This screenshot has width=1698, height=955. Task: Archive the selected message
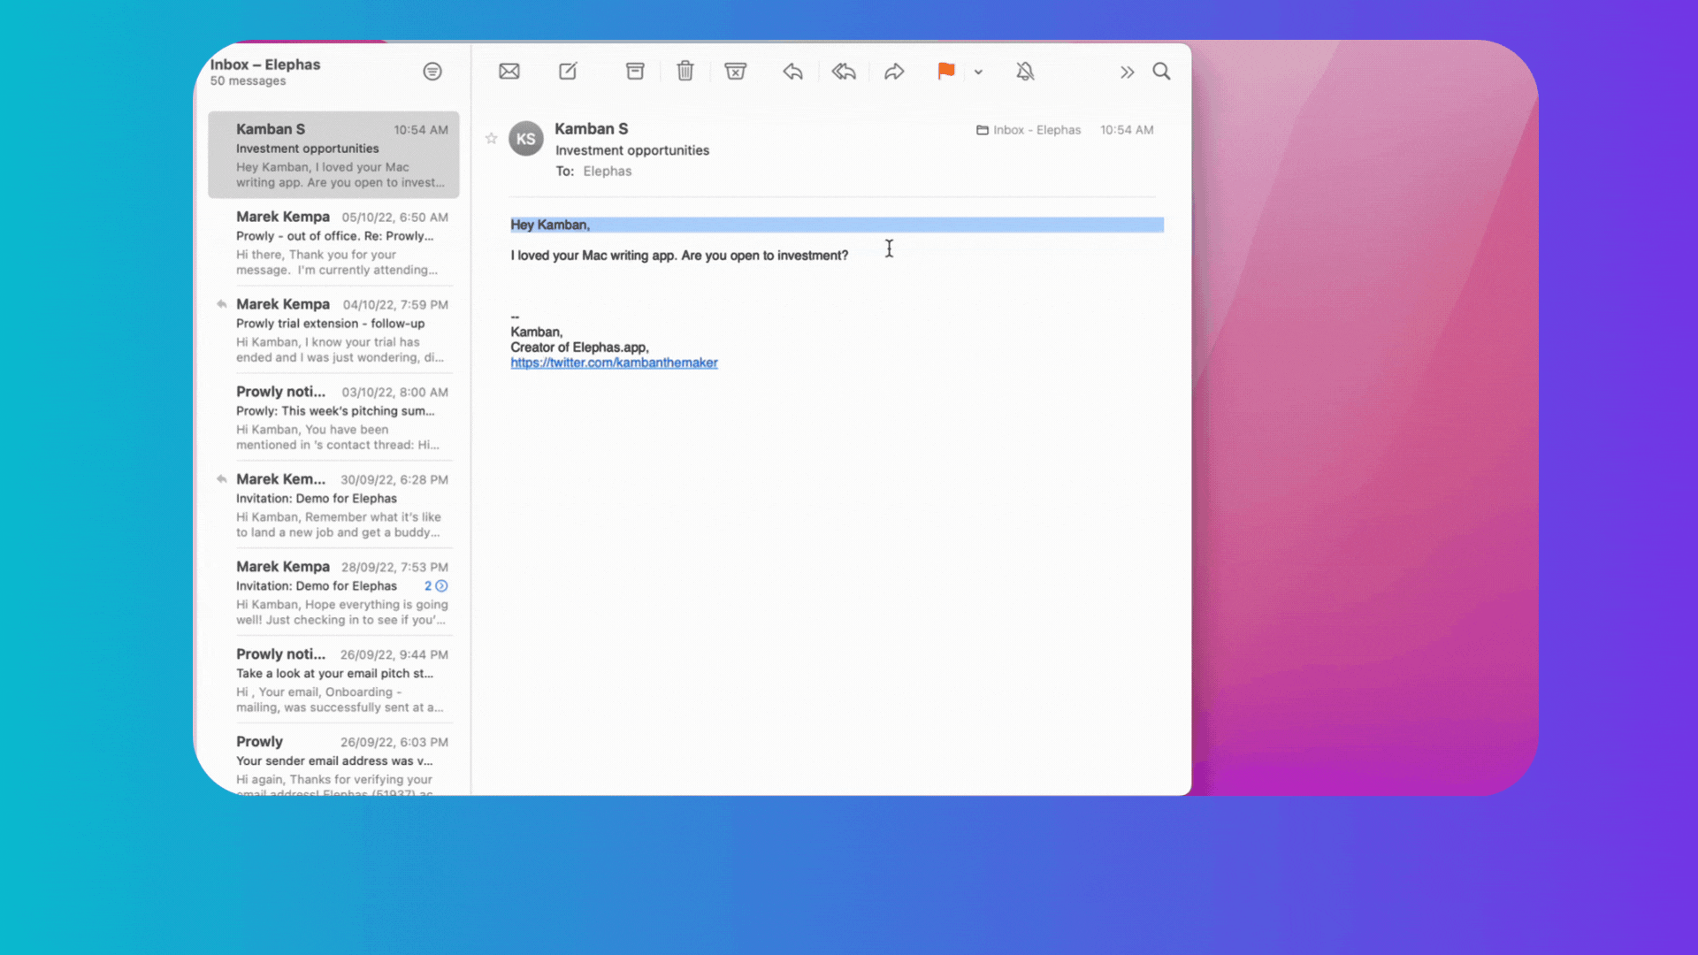635,72
